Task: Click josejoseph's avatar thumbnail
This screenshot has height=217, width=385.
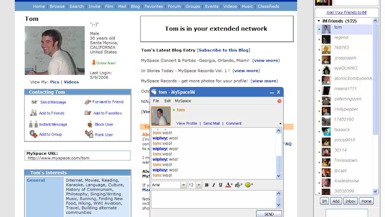Action: [x=326, y=60]
